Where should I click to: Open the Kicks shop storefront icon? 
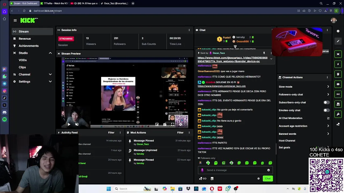click(212, 179)
